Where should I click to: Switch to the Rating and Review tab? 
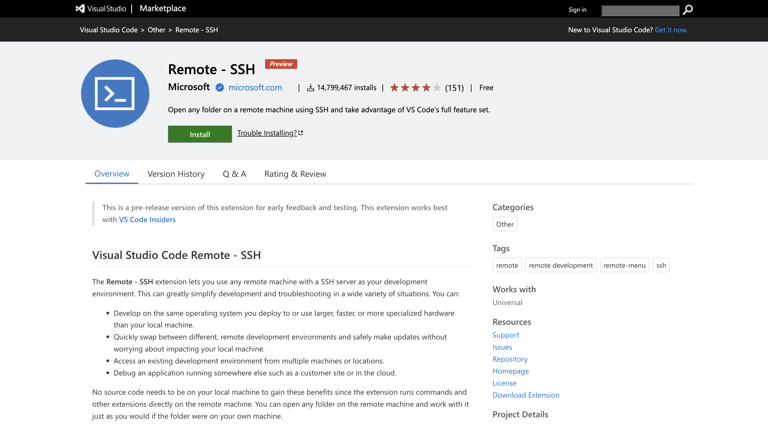coord(295,173)
